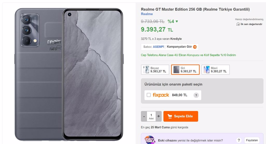Click the trade-in question mark icon
Screen dimensions: 266x144
(x=239, y=140)
